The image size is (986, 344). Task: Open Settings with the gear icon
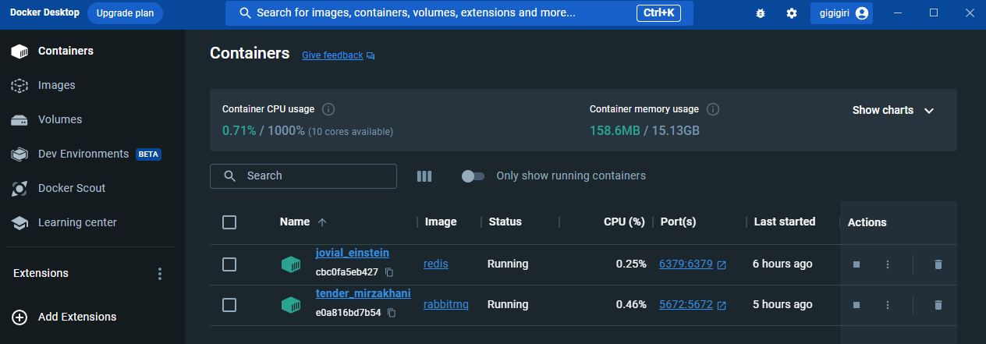pyautogui.click(x=792, y=13)
